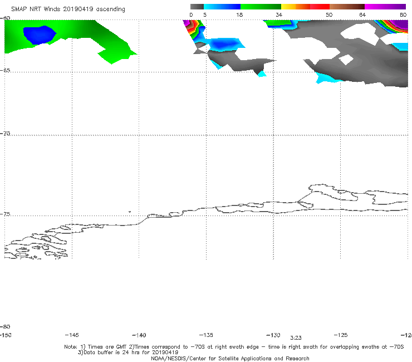
Task: Click the title 'SMAP NRT Winds 20190419 ascending'
Action: click(68, 9)
